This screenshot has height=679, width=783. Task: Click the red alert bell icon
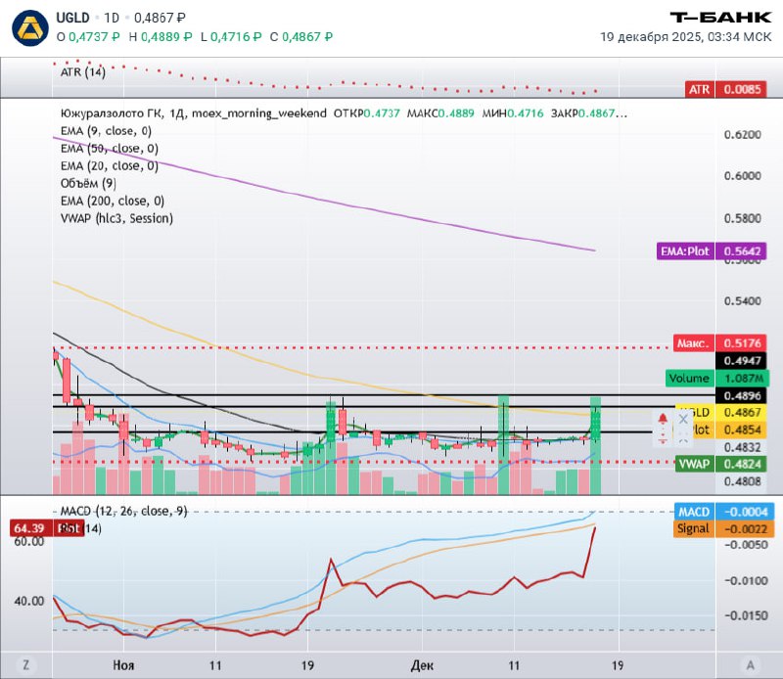663,419
